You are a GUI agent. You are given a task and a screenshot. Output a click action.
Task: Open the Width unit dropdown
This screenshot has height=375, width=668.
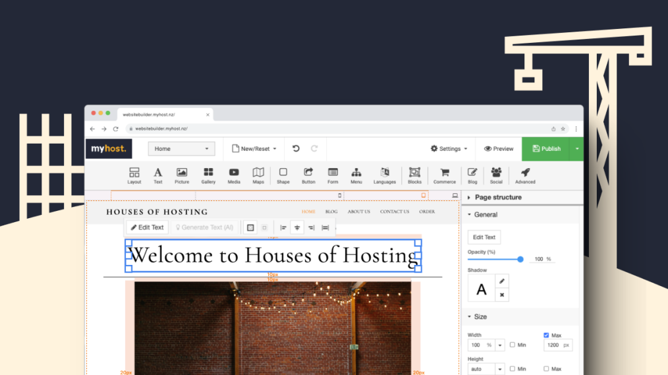500,345
